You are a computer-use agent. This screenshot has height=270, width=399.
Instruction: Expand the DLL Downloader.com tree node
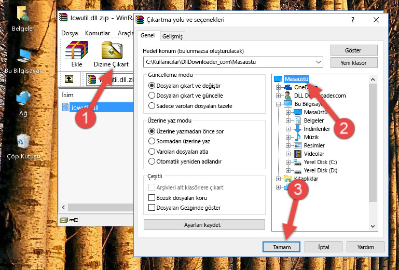click(279, 96)
